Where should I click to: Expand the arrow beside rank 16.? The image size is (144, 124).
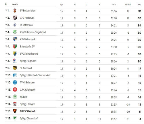pos(6,118)
